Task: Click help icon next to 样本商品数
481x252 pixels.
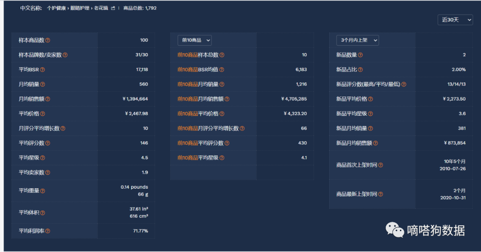Action: point(48,40)
